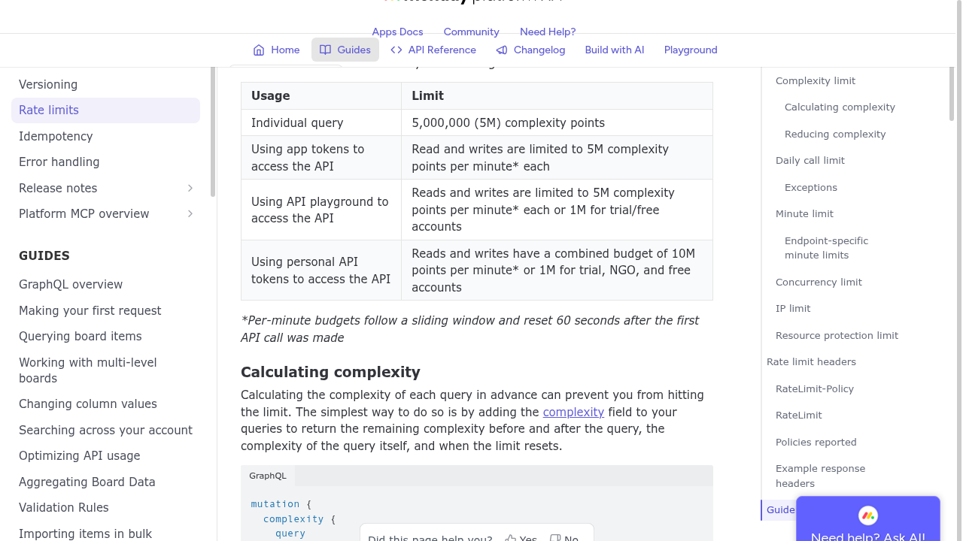963x541 pixels.
Task: Jump to Example response headers section
Action: 820,476
